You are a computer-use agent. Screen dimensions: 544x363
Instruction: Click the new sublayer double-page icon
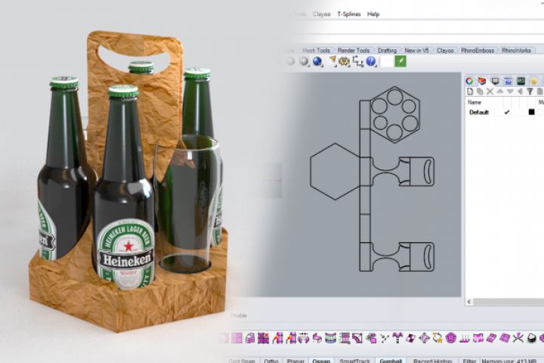480,92
